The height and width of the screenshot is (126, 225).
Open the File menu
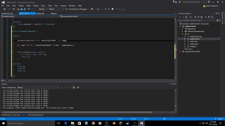(x=3, y=6)
